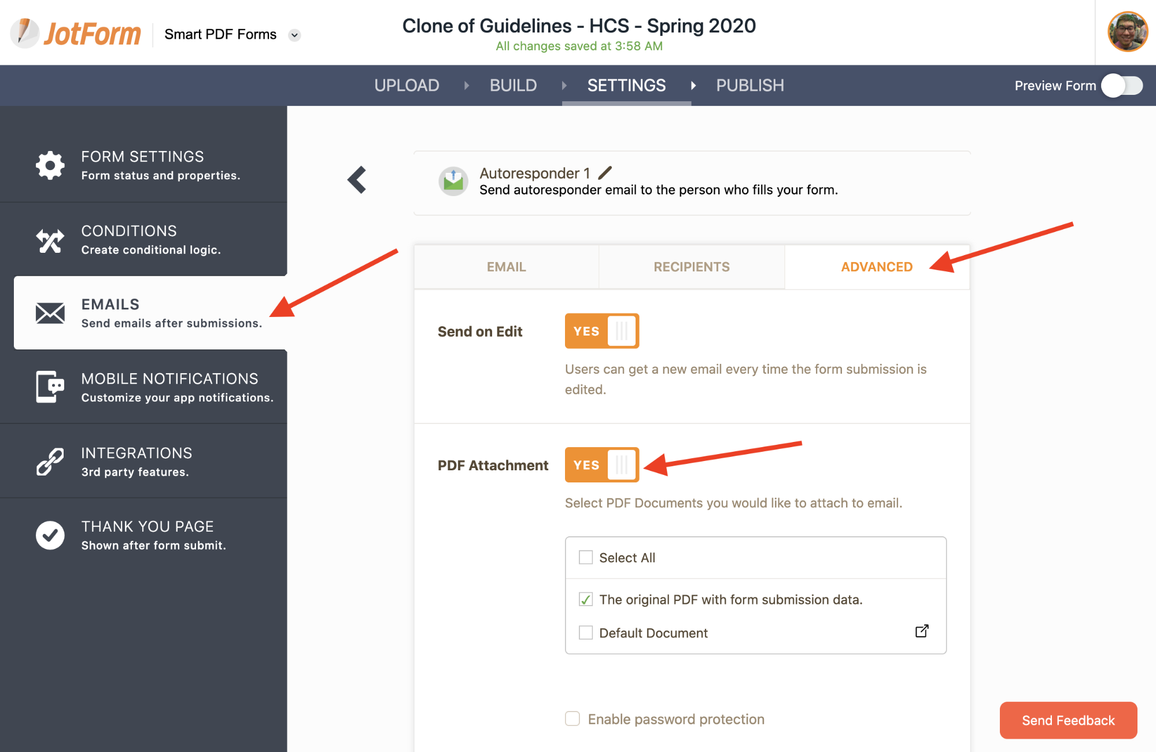Go to the Publish step

749,86
